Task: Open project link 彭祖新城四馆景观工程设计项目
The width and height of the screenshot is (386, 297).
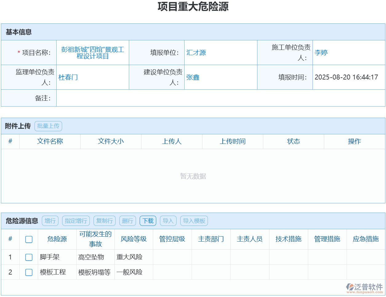Action: coord(93,52)
